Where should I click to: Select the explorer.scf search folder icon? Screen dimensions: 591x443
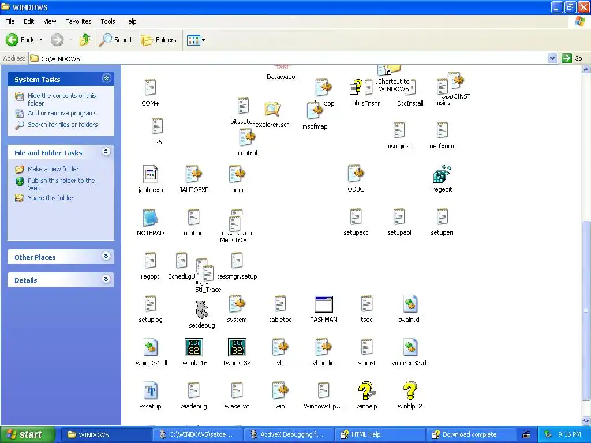(x=272, y=109)
